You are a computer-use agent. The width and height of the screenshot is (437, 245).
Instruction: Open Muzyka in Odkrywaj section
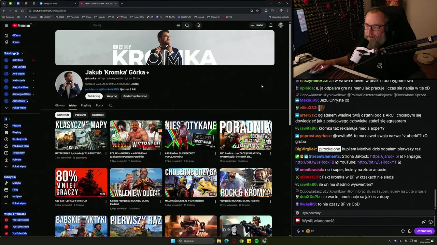[16, 183]
